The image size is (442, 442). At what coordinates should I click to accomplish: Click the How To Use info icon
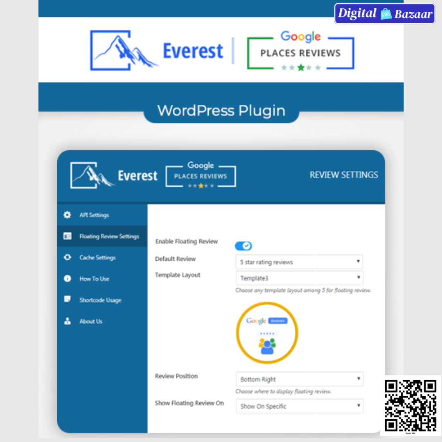(x=68, y=279)
